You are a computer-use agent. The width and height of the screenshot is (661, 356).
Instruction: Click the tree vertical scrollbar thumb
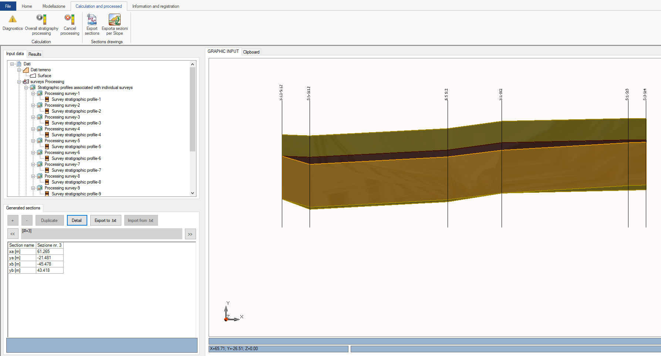tap(192, 109)
